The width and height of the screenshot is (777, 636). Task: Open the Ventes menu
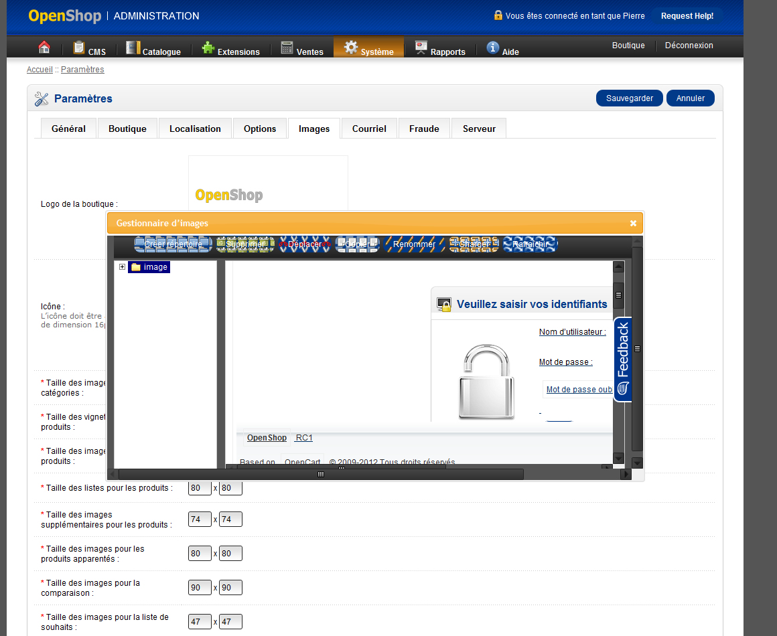302,48
